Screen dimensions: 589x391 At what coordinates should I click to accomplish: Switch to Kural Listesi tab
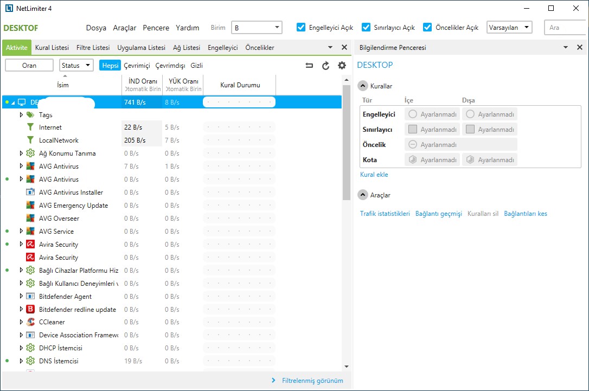click(52, 48)
